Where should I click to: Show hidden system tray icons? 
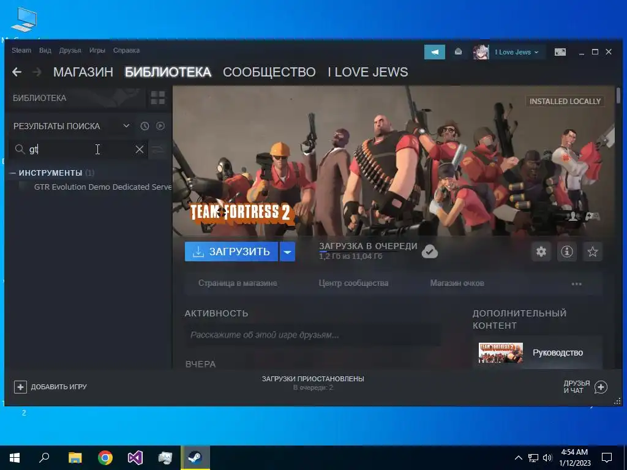518,458
